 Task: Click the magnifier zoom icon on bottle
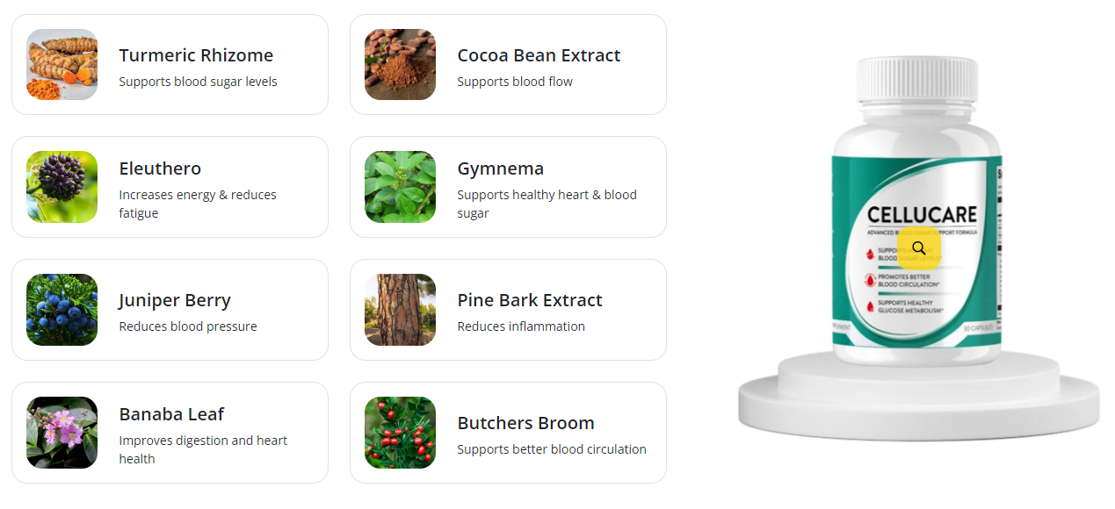pos(919,247)
